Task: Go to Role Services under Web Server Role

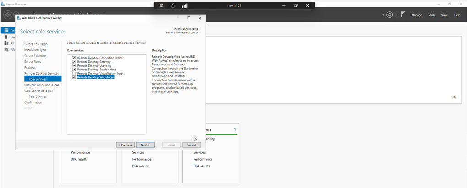Action: 38,97
